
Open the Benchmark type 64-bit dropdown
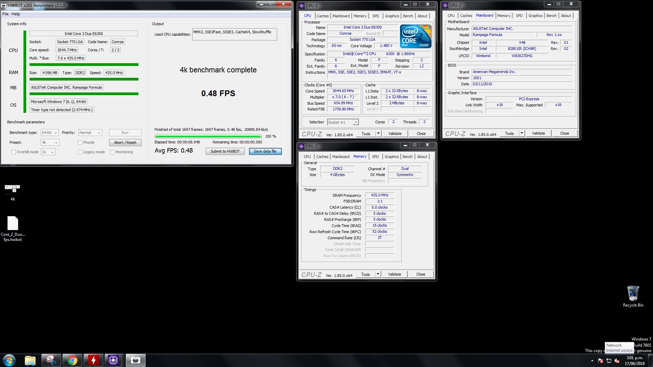50,133
